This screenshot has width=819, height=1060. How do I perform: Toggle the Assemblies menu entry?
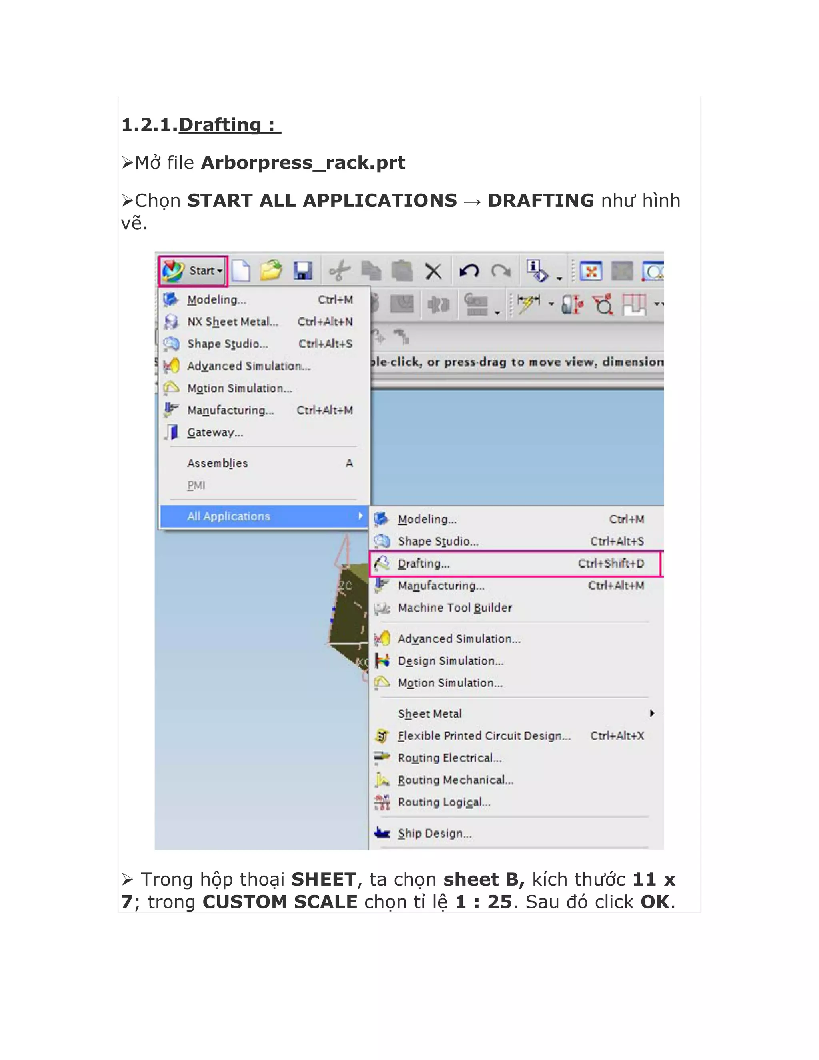click(x=264, y=464)
